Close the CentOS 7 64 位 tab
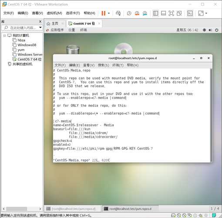Screen dimensions: 222x218 click(99, 23)
